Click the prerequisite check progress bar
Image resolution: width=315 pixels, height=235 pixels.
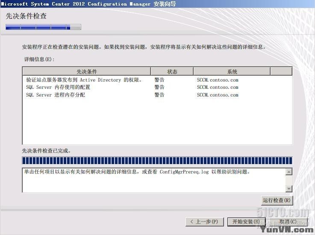[x=157, y=161]
